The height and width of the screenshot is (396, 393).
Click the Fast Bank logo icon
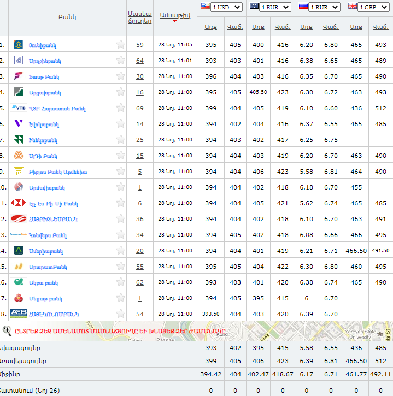(19, 76)
